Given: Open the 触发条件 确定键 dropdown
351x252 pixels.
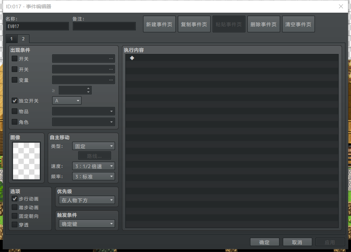Looking at the screenshot, I should (87, 224).
